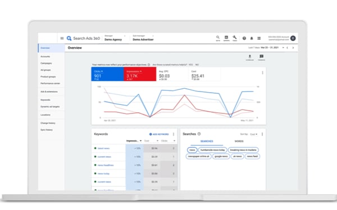The width and height of the screenshot is (337, 210).
Task: Select the humberside news today chip
Action: pyautogui.click(x=212, y=150)
